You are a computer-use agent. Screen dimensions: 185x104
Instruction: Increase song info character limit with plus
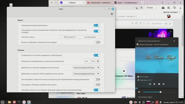coord(98,61)
